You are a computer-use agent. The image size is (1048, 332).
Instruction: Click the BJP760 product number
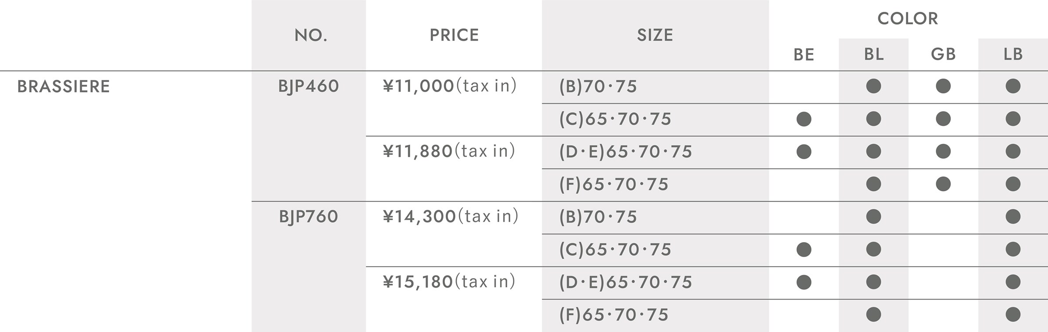click(309, 217)
